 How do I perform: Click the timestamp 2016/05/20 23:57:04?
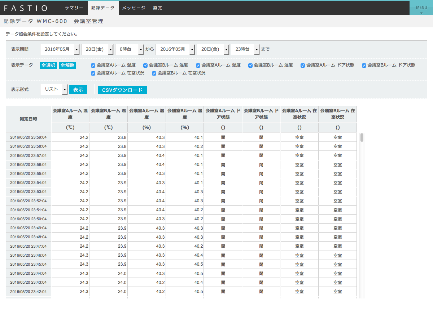pyautogui.click(x=29, y=156)
